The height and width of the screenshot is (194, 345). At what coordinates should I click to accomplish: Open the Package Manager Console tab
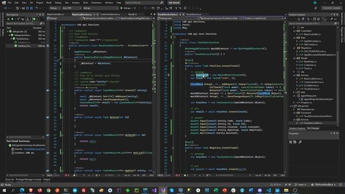click(29, 179)
